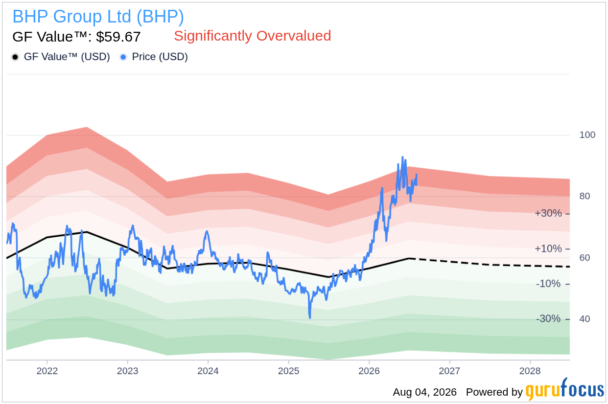This screenshot has width=608, height=404.
Task: Click the Significantly Overvalued label
Action: (253, 36)
